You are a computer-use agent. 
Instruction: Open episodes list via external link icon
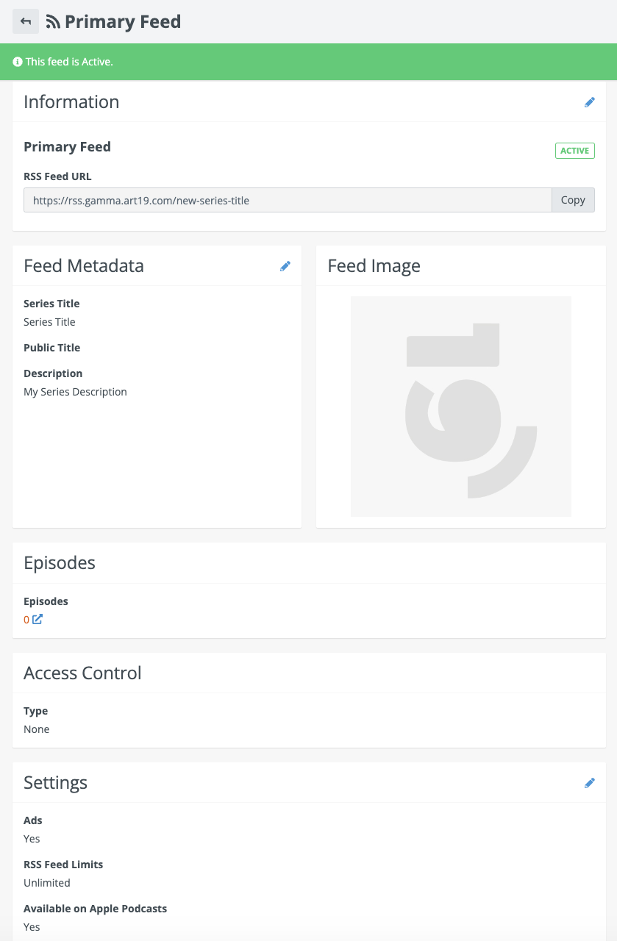(x=38, y=619)
